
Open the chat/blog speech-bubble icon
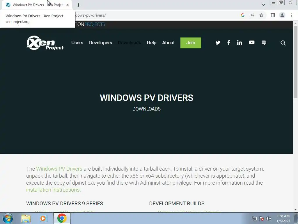pos(264,43)
